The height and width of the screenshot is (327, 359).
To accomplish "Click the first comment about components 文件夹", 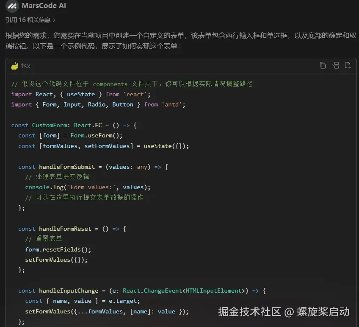I will coord(132,84).
